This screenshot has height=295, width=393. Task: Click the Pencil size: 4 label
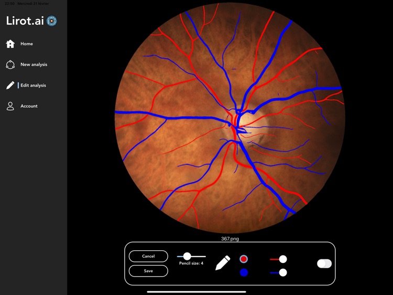(x=191, y=264)
